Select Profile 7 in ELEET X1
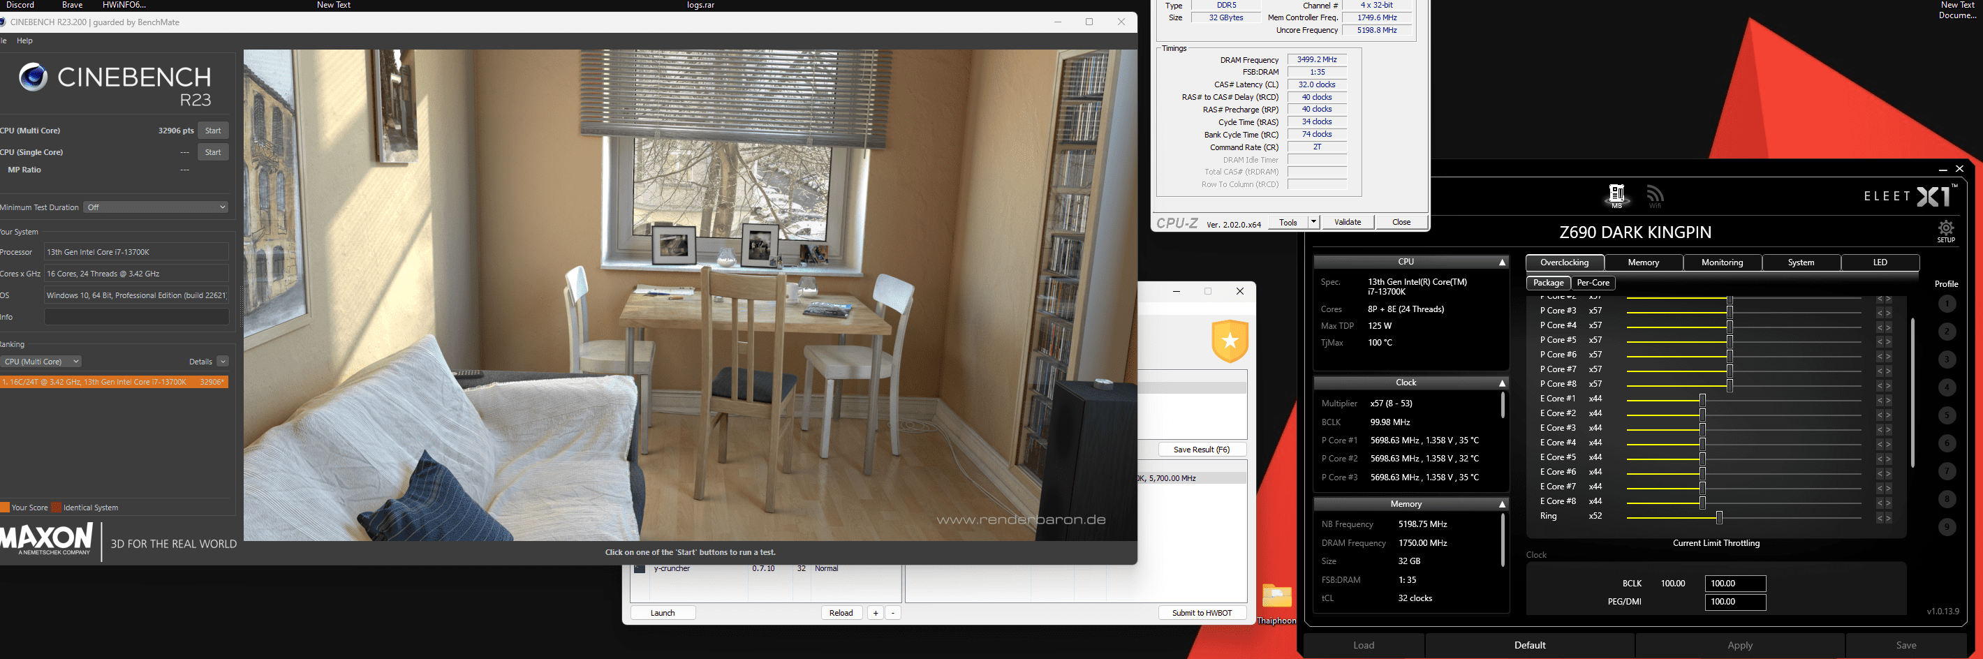Screen dimensions: 1983x659 click(x=1947, y=471)
